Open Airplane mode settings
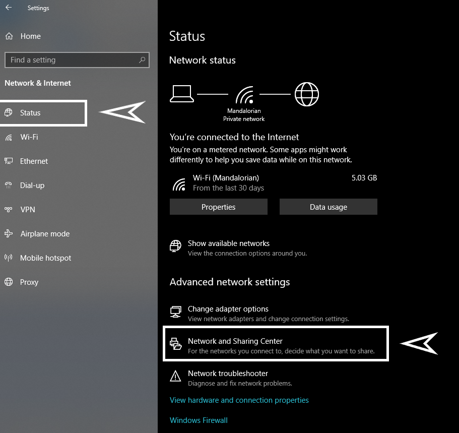Screen dimensions: 459x433 point(45,234)
